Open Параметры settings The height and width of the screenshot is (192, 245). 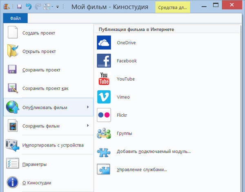click(34, 164)
